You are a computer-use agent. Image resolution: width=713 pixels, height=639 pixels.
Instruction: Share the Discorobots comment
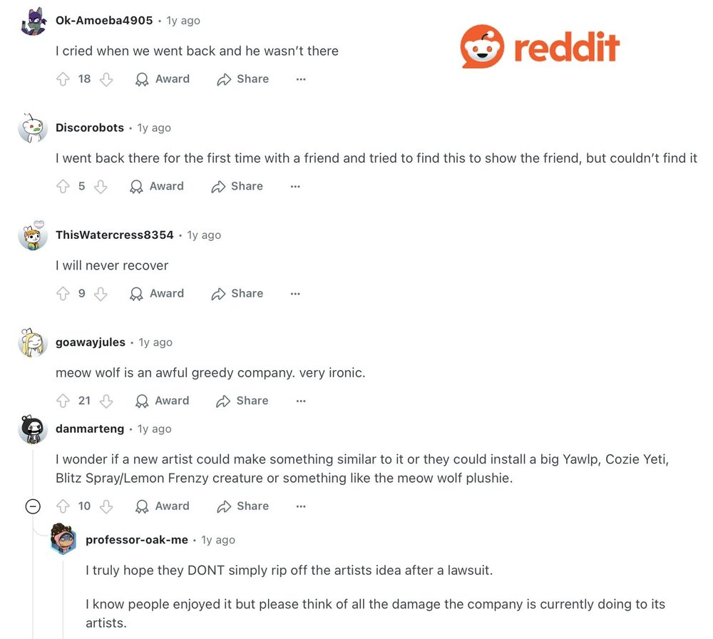[237, 186]
